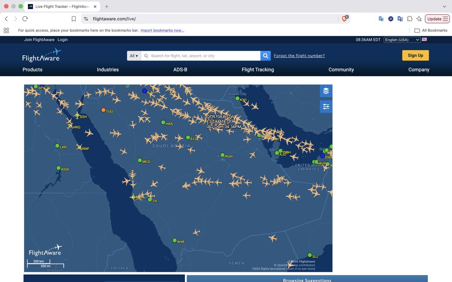Click the SSH airport label
The image size is (452, 282).
click(83, 117)
